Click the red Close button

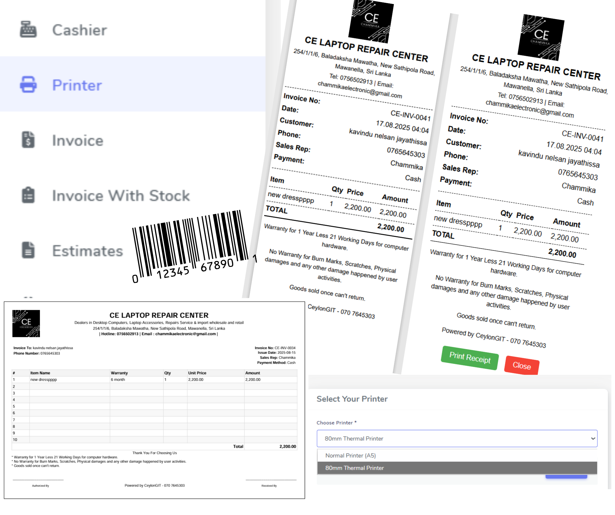coord(522,366)
